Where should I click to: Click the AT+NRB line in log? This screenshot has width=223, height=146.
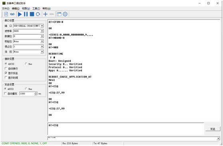point(53,47)
